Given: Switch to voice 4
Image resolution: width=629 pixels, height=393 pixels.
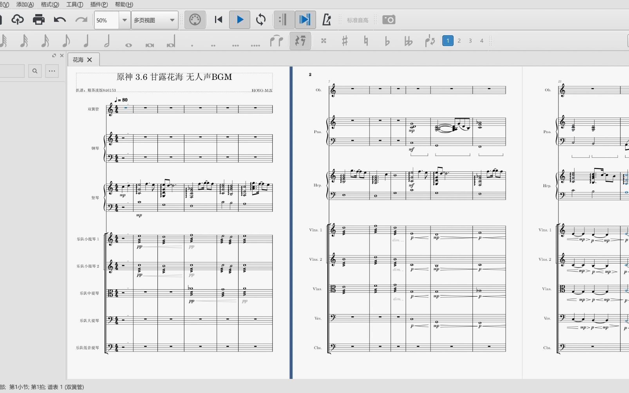Looking at the screenshot, I should tap(482, 41).
